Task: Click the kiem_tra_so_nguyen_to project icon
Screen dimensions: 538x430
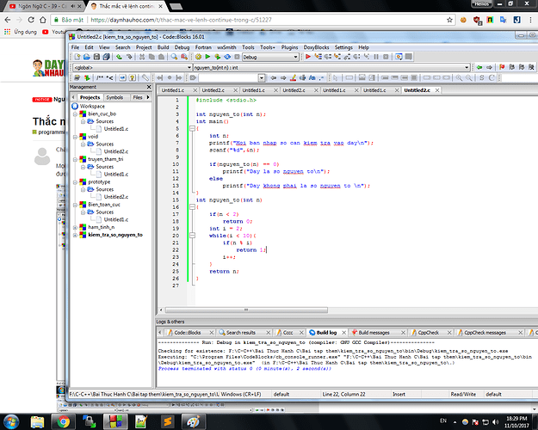Action: point(83,235)
